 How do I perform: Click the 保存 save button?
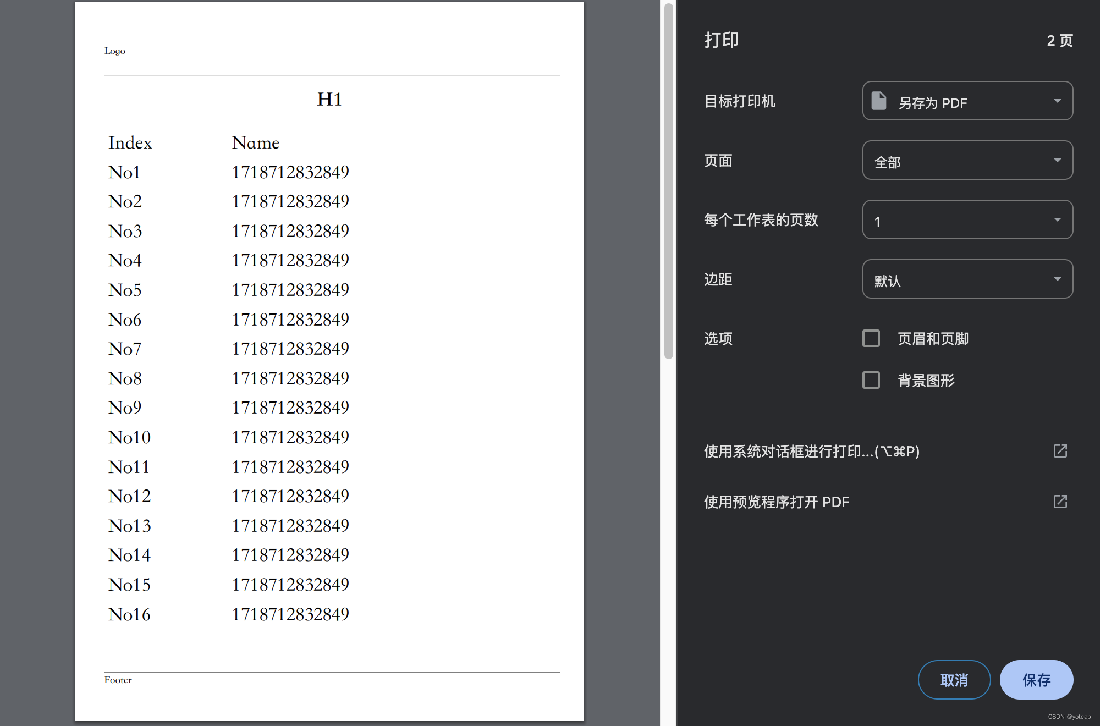[x=1036, y=680]
